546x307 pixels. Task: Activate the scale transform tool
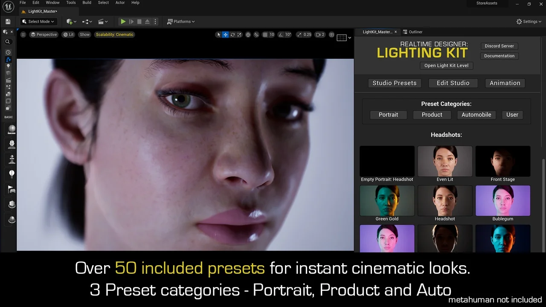(239, 35)
